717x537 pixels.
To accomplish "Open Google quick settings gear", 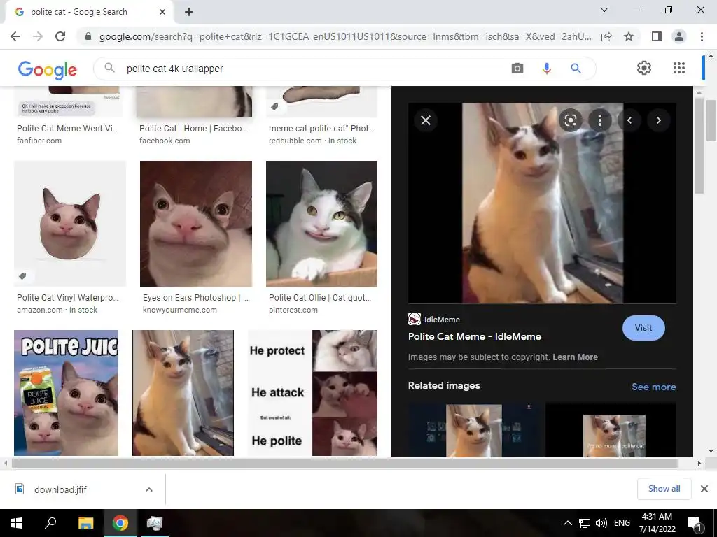I will click(x=644, y=68).
